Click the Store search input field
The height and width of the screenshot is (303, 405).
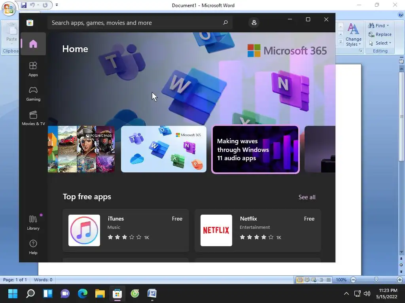click(x=140, y=22)
